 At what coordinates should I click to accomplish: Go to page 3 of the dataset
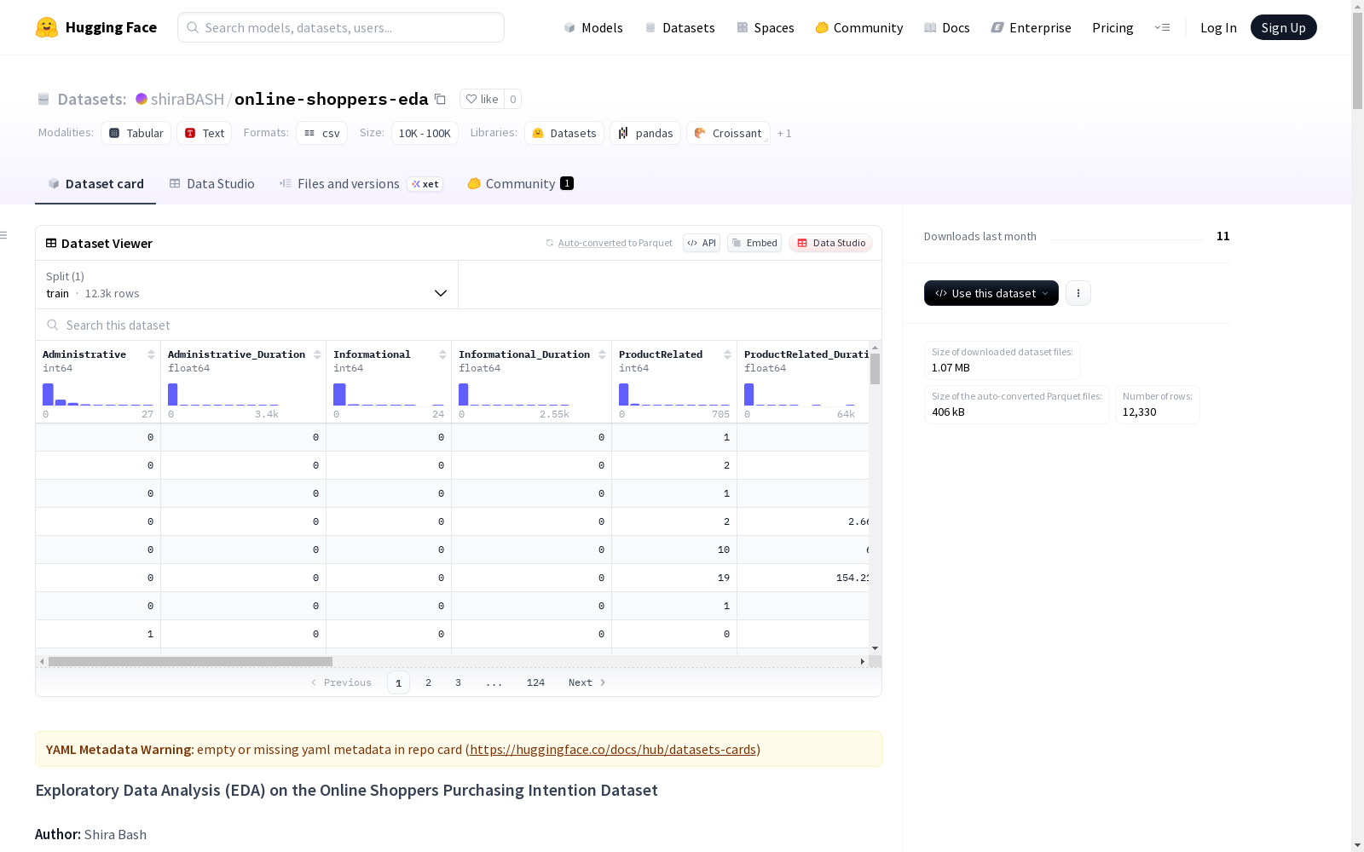tap(458, 682)
